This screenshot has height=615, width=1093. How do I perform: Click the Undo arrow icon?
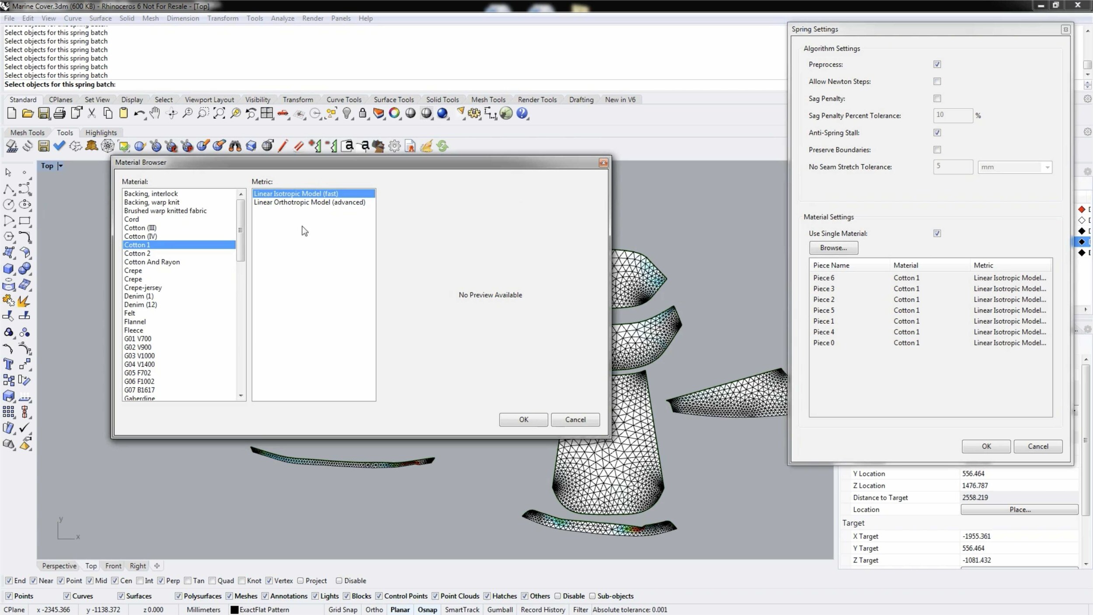pos(139,113)
